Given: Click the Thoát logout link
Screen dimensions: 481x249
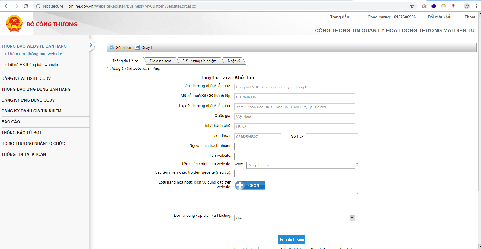Looking at the screenshot, I should point(470,17).
